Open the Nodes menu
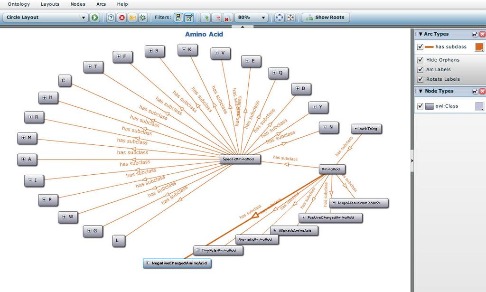 click(78, 4)
